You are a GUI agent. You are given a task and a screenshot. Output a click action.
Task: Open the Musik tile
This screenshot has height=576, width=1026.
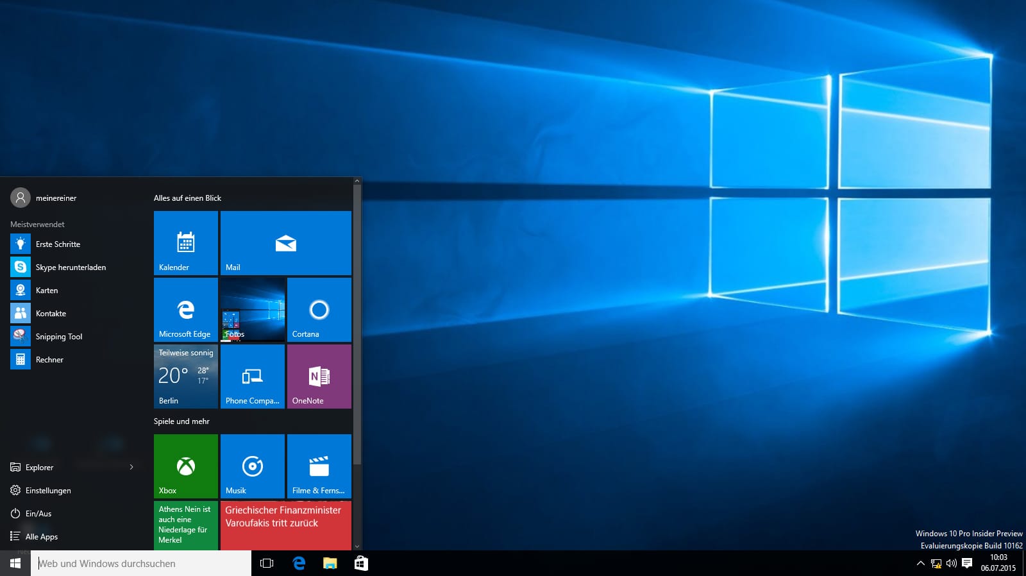pos(253,466)
